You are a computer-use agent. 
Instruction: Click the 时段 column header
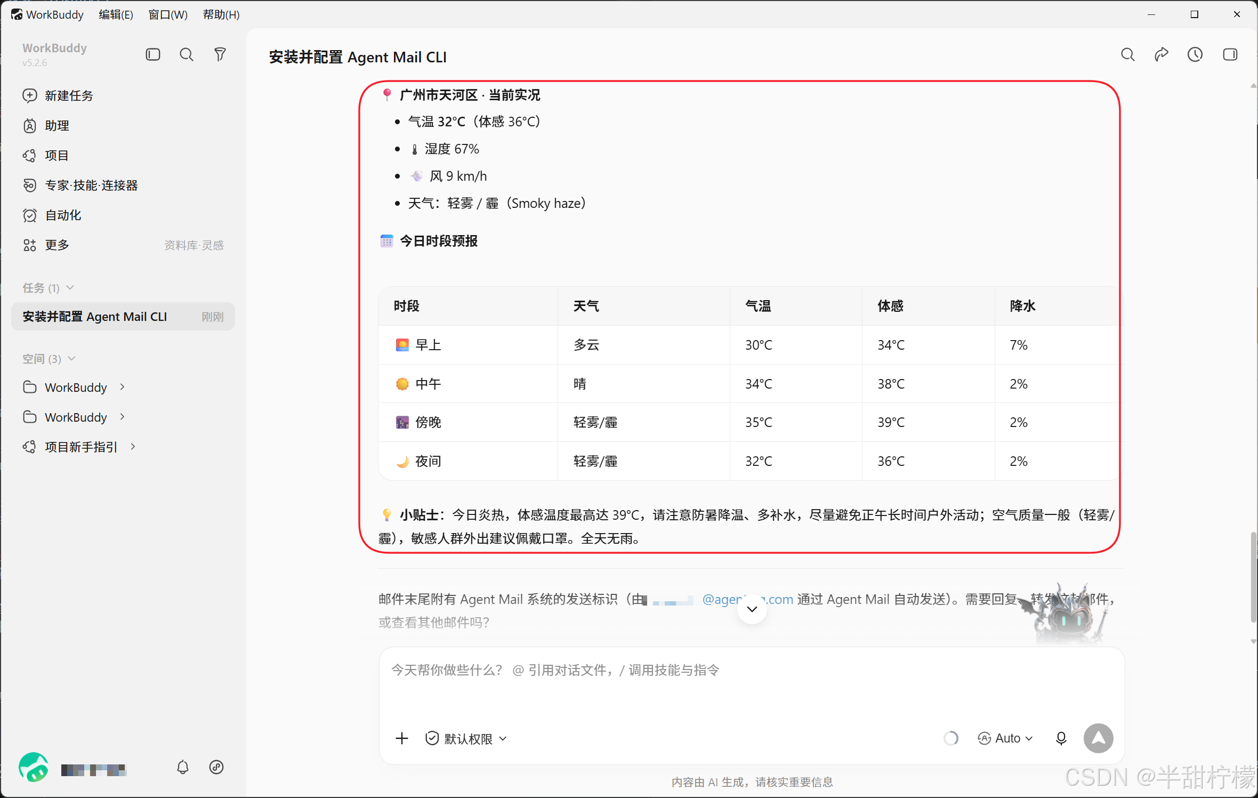pyautogui.click(x=406, y=306)
